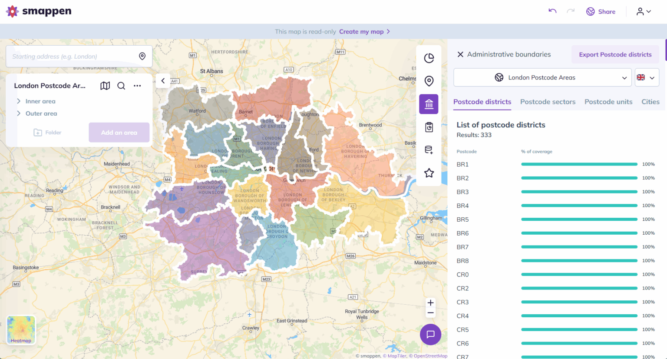Collapse the left panel with the chevron
The height and width of the screenshot is (359, 667).
click(162, 80)
